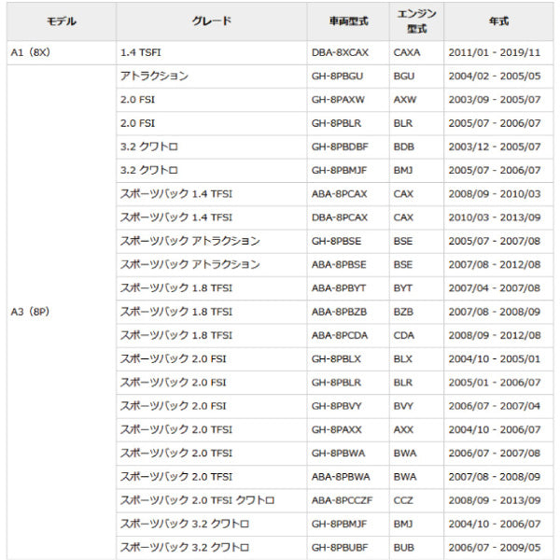
Task: Click the AXW engine code cell
Action: pos(404,99)
